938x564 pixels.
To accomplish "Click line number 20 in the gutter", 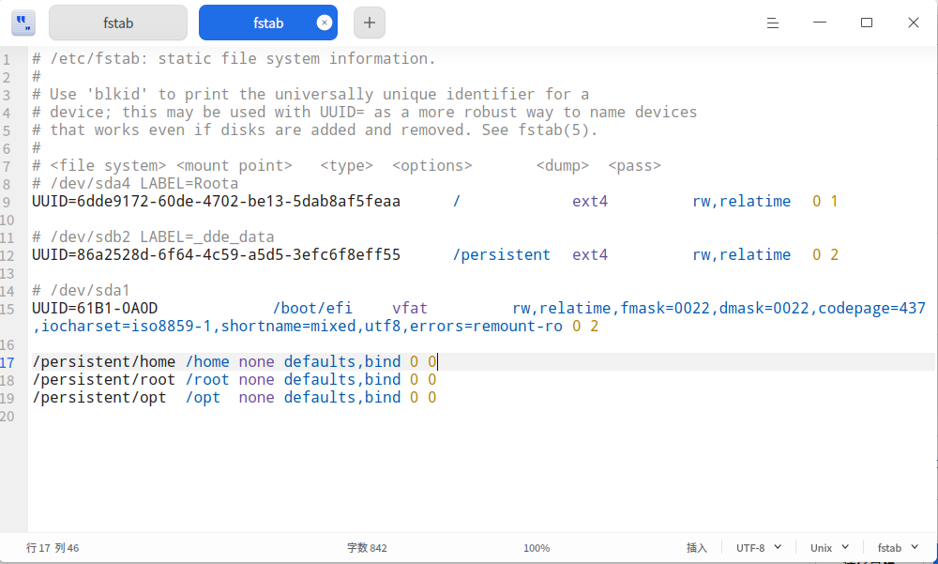I will tap(8, 417).
